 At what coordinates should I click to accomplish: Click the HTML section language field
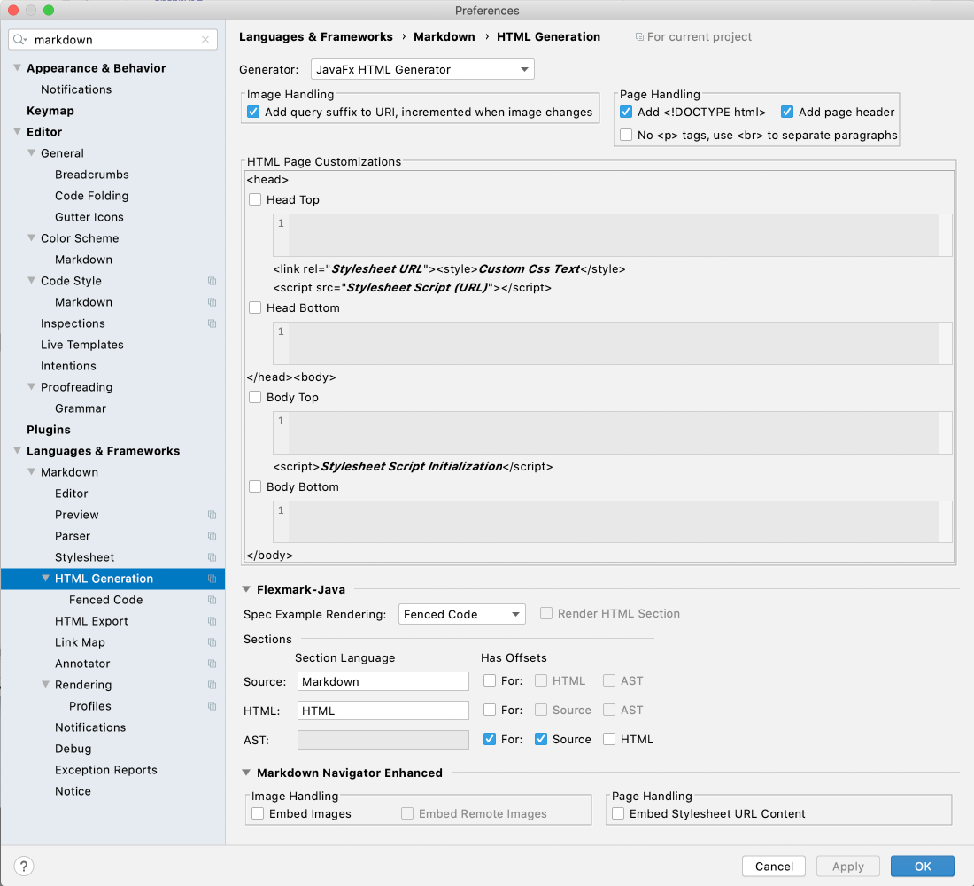click(x=383, y=711)
